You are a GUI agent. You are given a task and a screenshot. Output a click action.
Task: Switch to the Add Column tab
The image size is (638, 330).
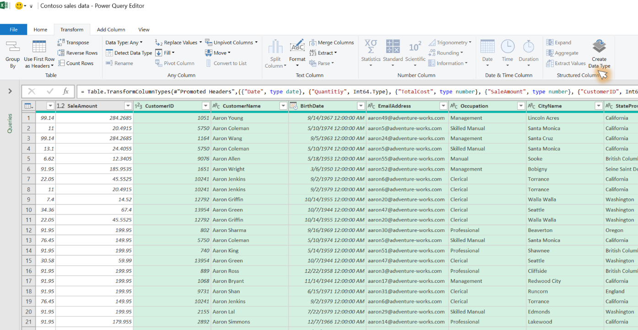111,30
